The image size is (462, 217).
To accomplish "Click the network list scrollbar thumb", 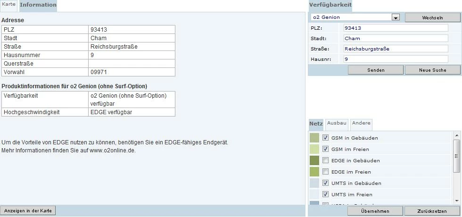I will [456, 156].
